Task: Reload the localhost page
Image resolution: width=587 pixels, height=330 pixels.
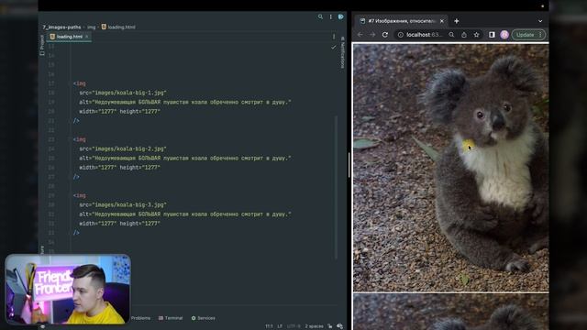Action: tap(385, 35)
